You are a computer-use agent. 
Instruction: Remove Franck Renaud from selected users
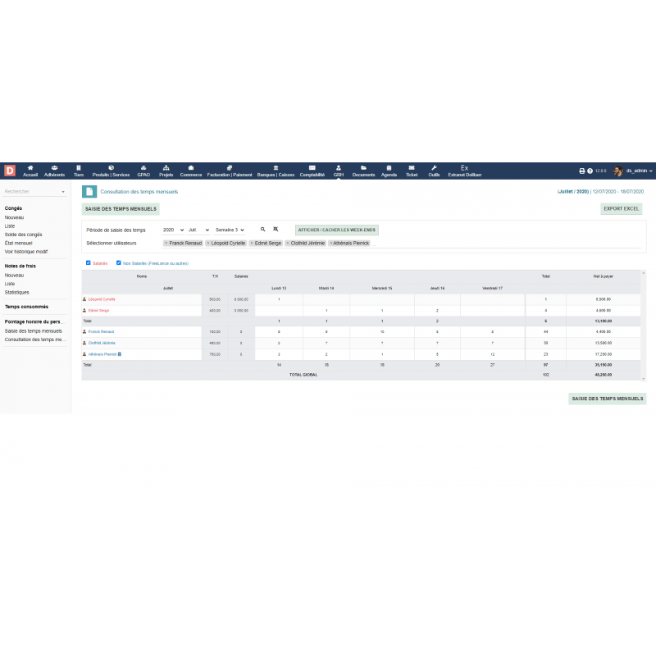166,244
